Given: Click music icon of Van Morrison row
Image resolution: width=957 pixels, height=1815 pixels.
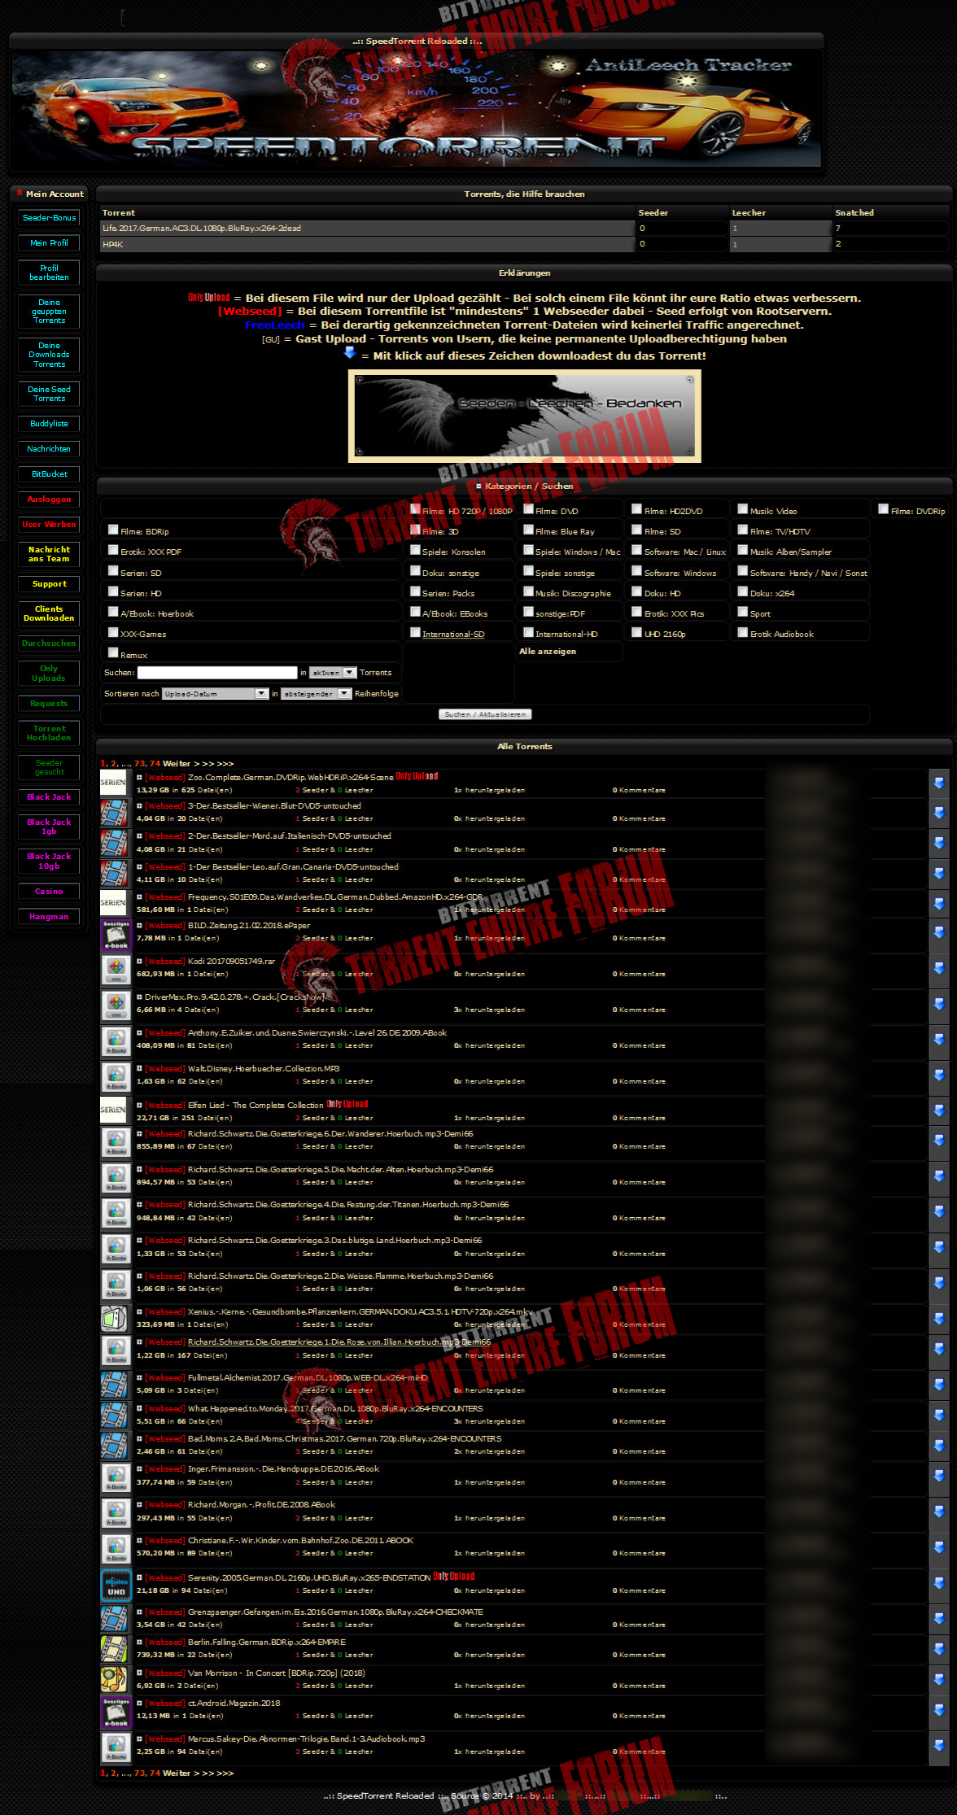Looking at the screenshot, I should (114, 1679).
